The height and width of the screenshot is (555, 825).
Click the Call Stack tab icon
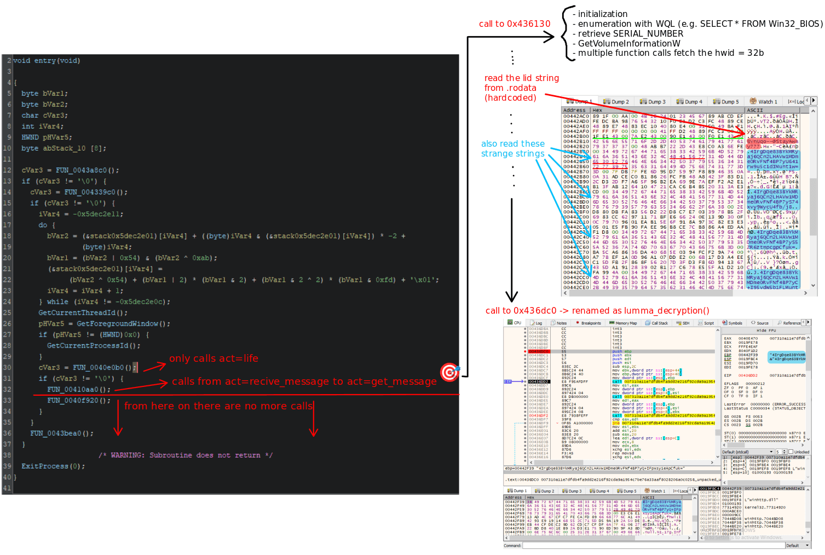coord(648,323)
